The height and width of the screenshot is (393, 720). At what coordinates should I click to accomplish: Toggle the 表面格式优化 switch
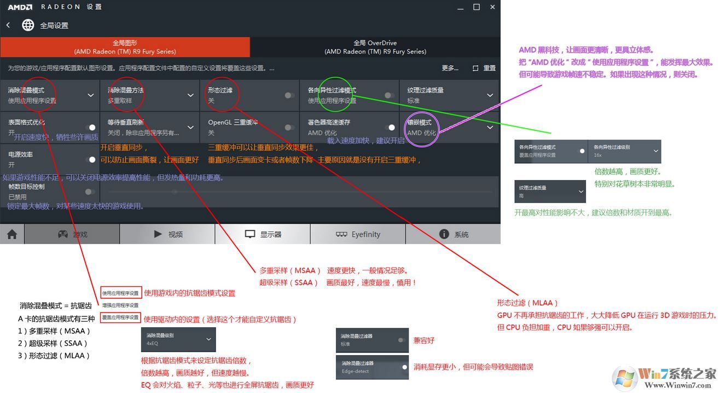tap(92, 127)
